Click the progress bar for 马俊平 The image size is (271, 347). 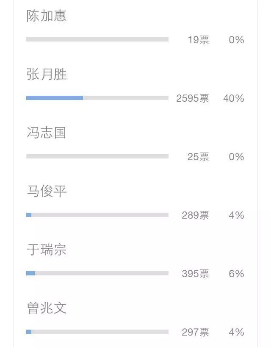(x=97, y=215)
